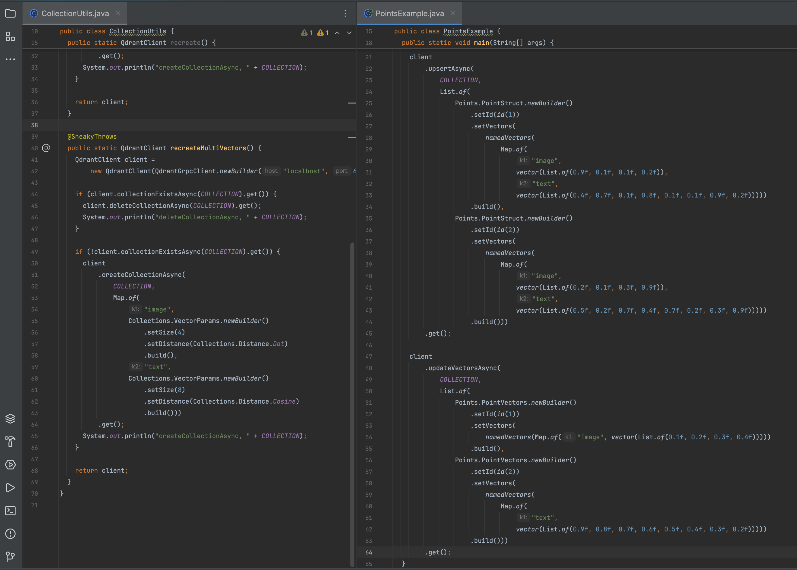Open the Run tool window
This screenshot has height=570, width=797.
tap(11, 487)
